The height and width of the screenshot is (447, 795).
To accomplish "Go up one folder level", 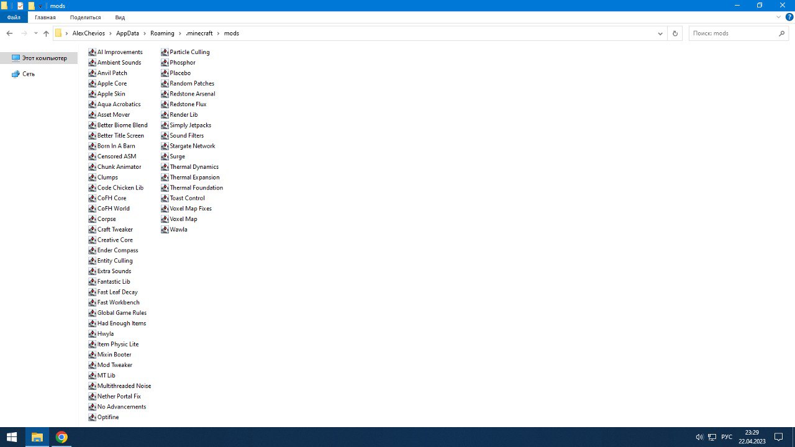I will point(46,34).
